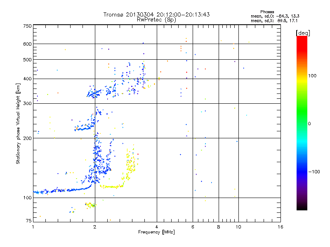Image resolution: width=330 pixels, height=247 pixels.
Task: Click "Stationary phase Virtual Height [km]" axis title
Action: pos(18,123)
